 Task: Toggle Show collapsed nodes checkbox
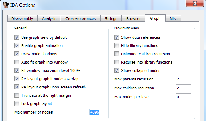point(117,70)
